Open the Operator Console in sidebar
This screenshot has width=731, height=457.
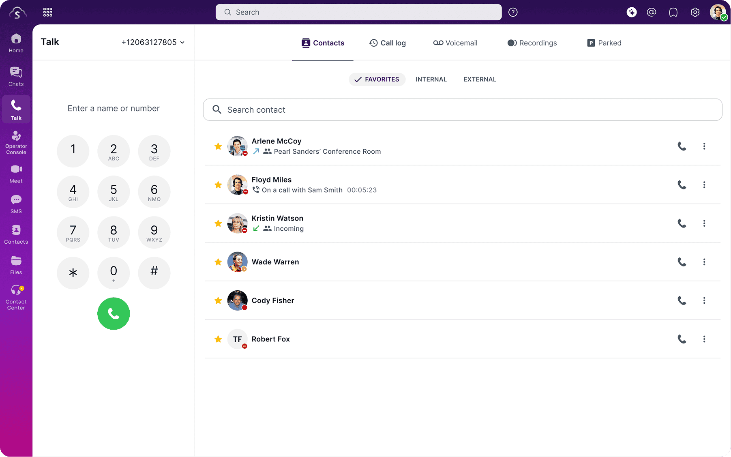[16, 142]
